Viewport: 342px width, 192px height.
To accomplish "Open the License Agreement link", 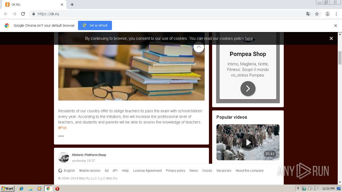I will click(x=147, y=171).
